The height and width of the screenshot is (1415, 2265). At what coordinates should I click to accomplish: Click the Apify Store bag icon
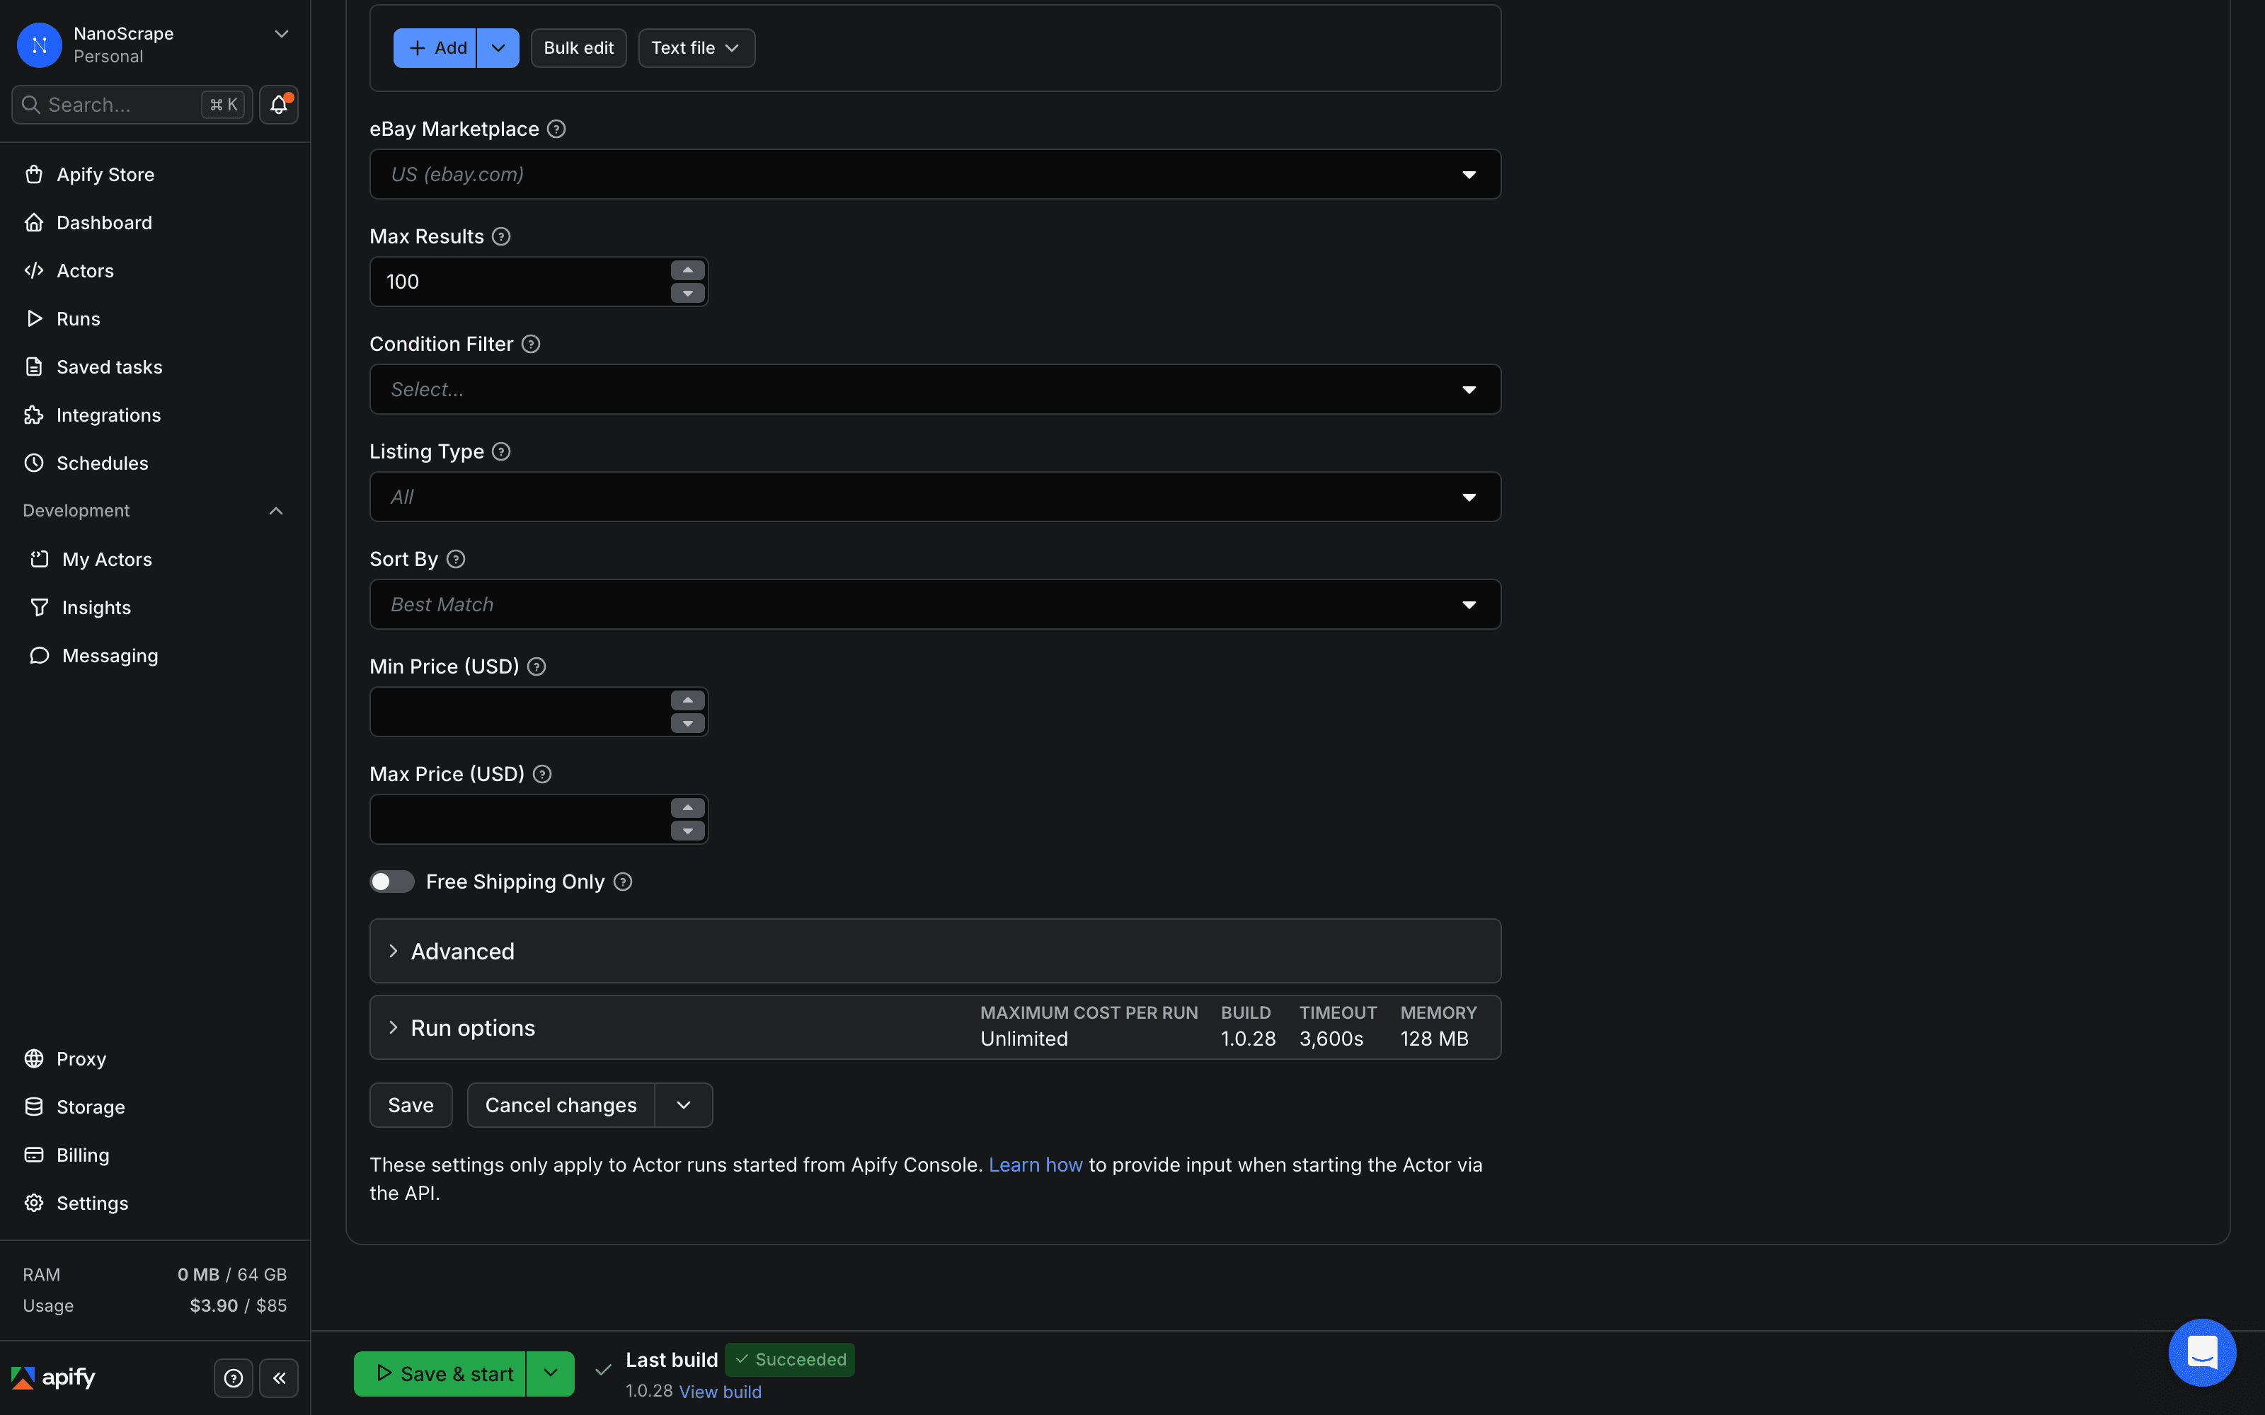pos(35,174)
